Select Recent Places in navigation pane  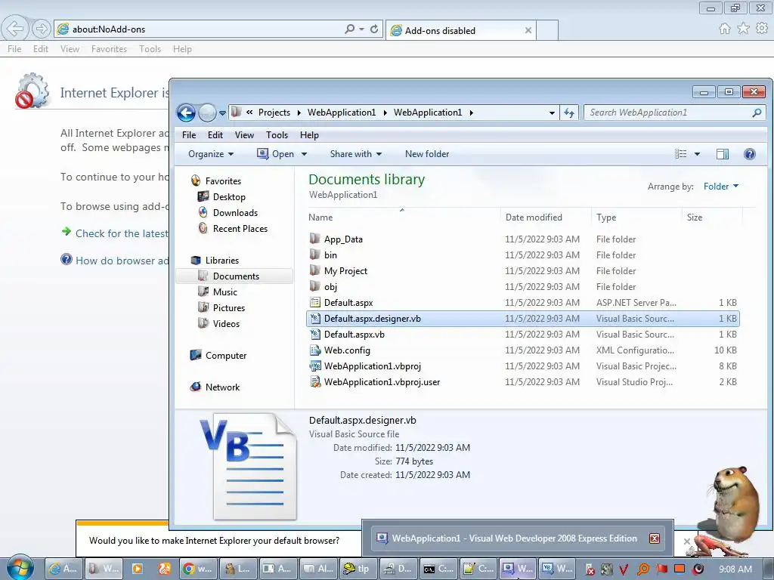240,228
